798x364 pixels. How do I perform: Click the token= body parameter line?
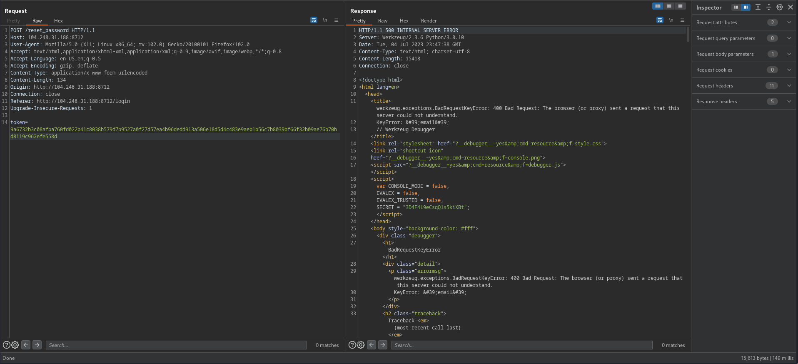19,122
